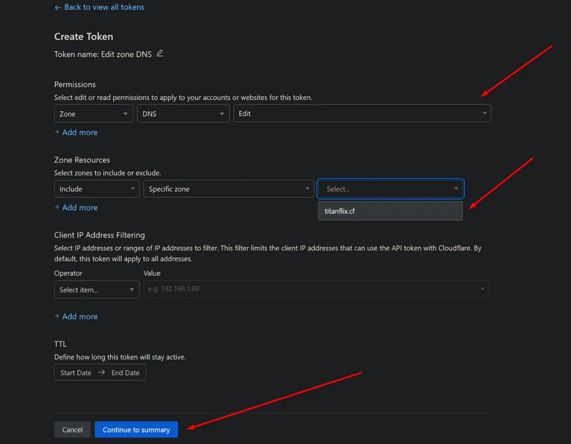Click Add more under Permissions
571x444 pixels.
click(x=76, y=132)
